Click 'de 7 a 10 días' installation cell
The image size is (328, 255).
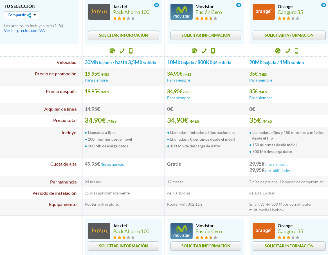(179, 193)
